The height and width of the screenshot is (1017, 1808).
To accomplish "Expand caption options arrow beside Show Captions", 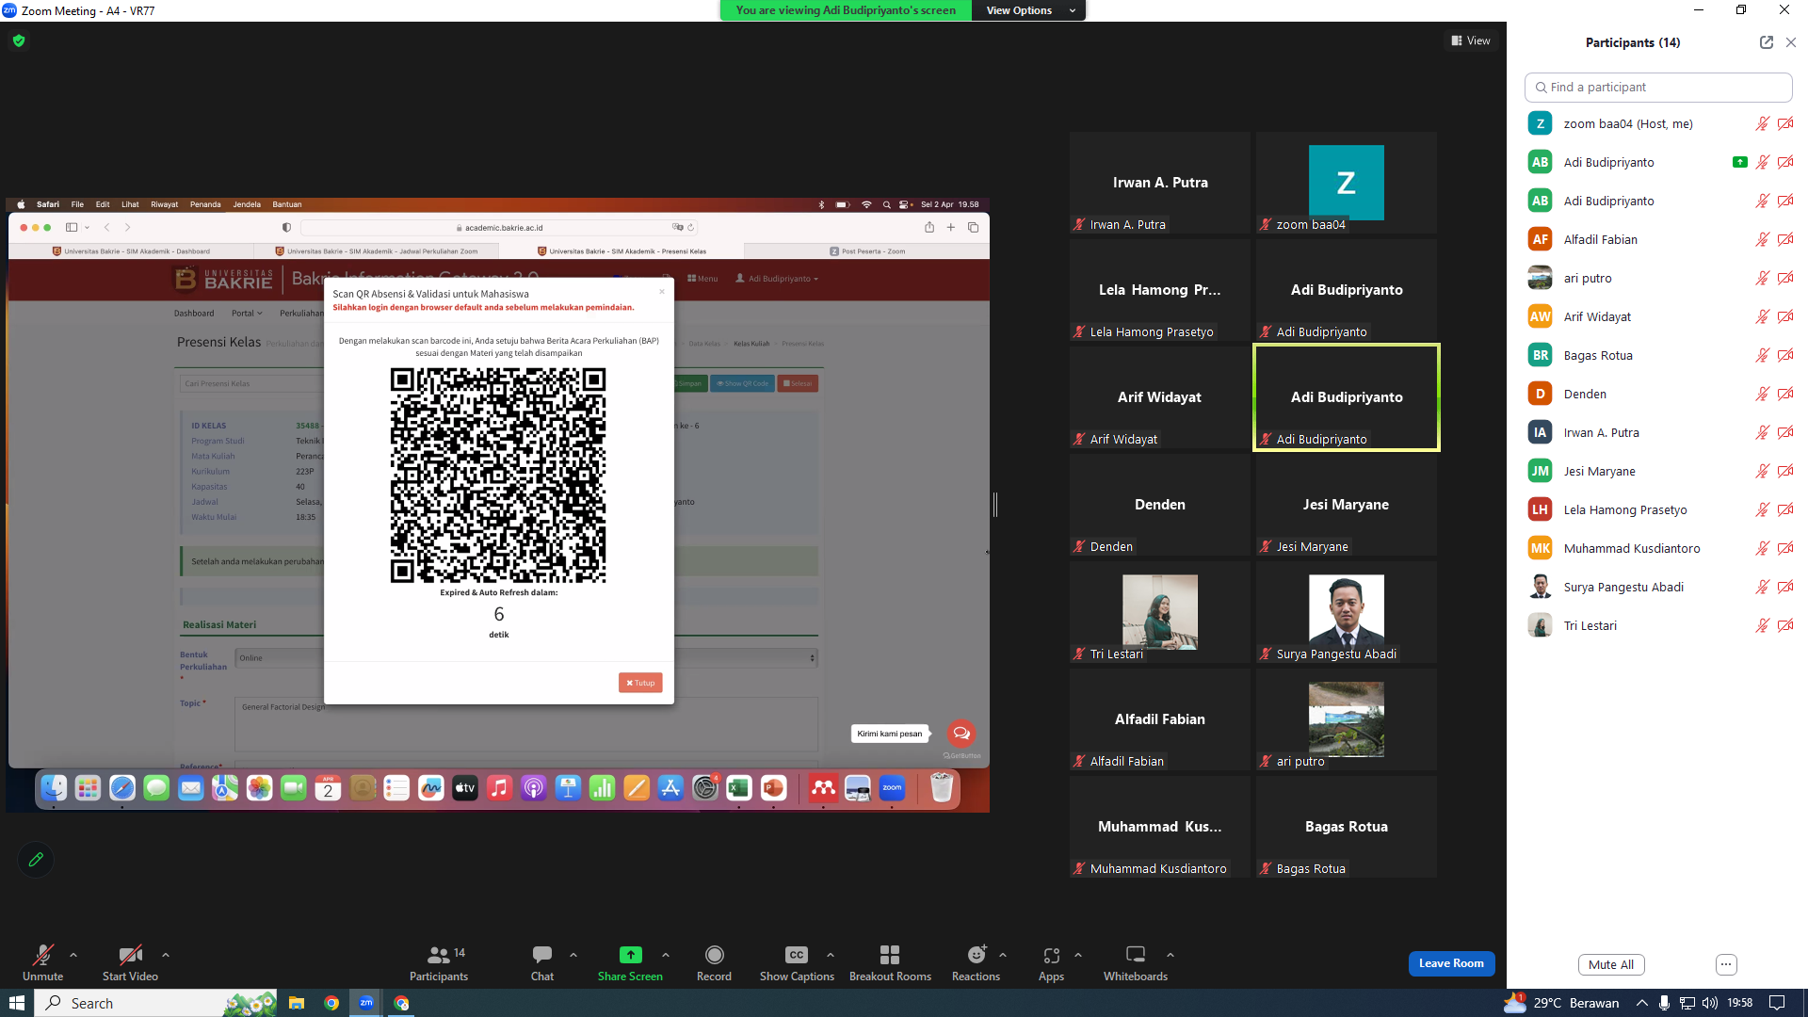I will (831, 955).
